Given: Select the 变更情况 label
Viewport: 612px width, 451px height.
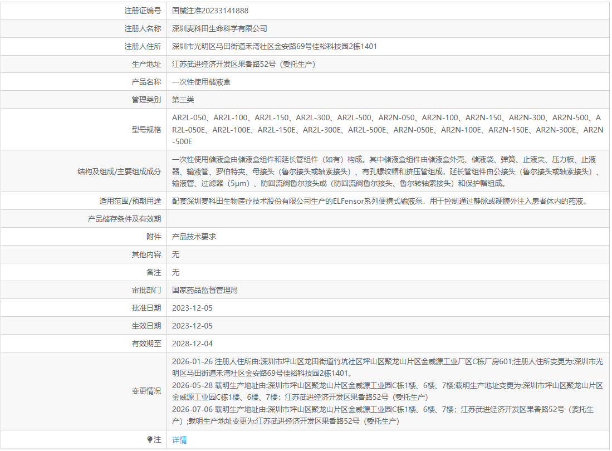Looking at the screenshot, I should point(146,391).
